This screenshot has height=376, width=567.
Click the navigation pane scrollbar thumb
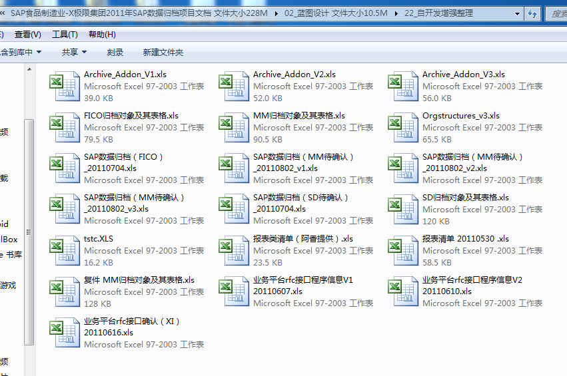point(29,232)
